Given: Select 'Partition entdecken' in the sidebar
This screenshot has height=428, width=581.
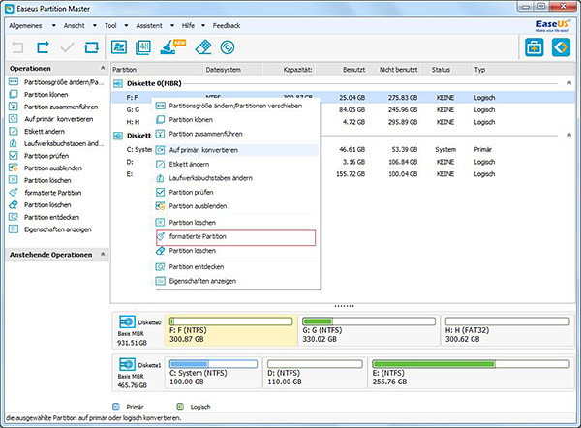Looking at the screenshot, I should tap(44, 217).
